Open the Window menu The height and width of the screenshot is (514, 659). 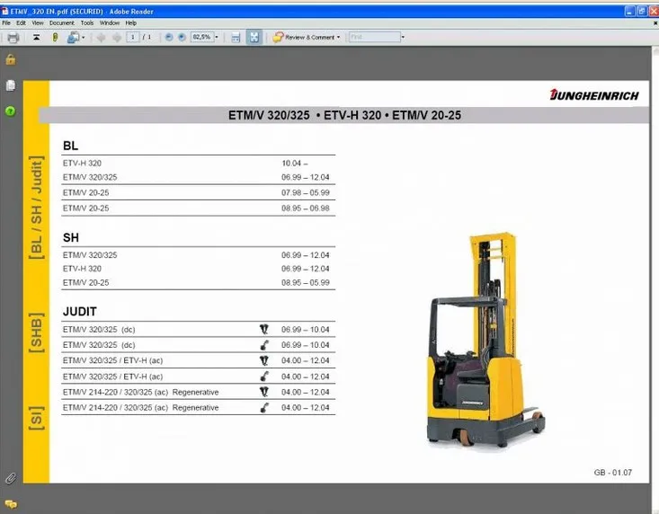pos(110,23)
